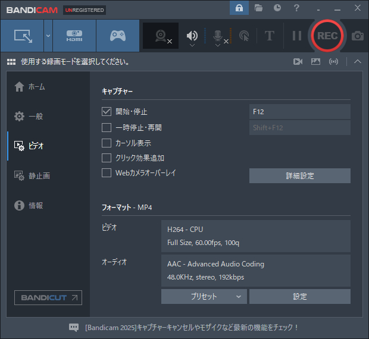Click the pause recording button

pos(297,36)
